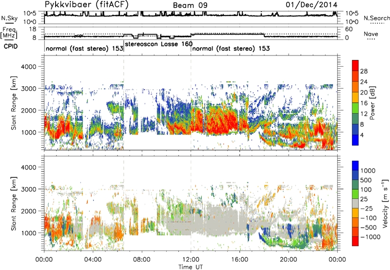Select the 4 value on Power colorbar
The height and width of the screenshot is (270, 390).
362,135
